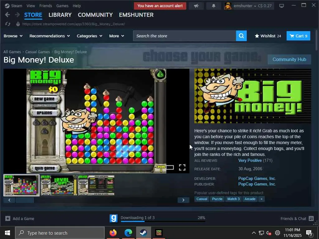Expand the Browse dropdown
The image size is (319, 239).
click(13, 36)
